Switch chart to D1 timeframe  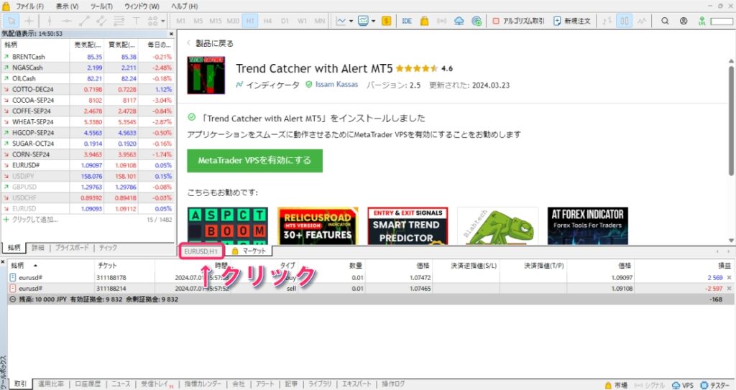(285, 21)
